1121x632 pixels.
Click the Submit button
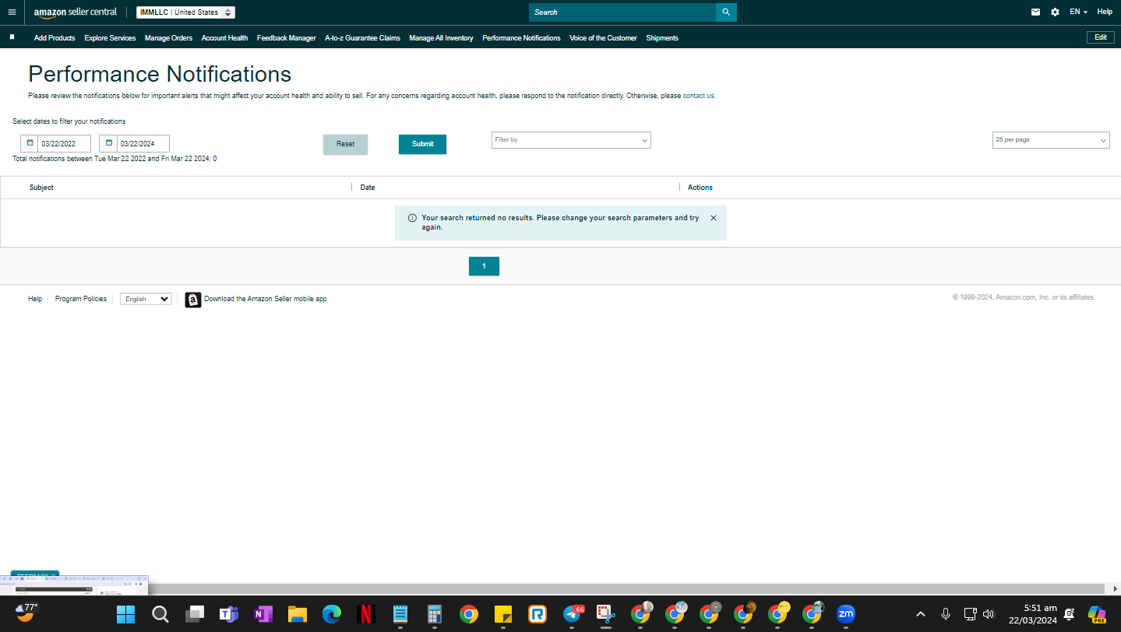(422, 144)
